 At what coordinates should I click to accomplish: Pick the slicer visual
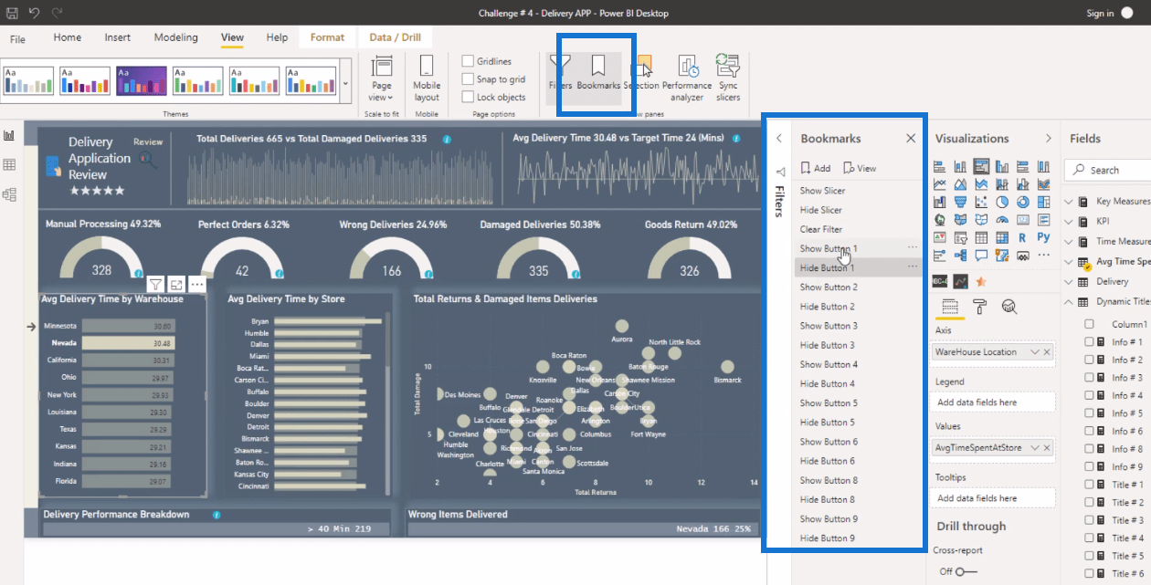(960, 237)
